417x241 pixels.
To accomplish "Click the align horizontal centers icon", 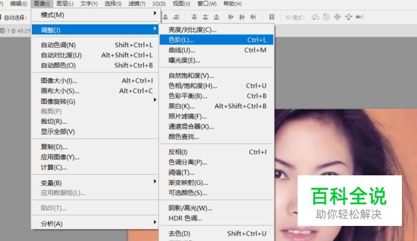I will point(166,17).
